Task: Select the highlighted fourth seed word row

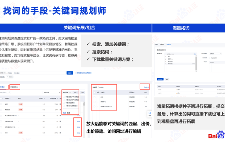Action: point(180,64)
